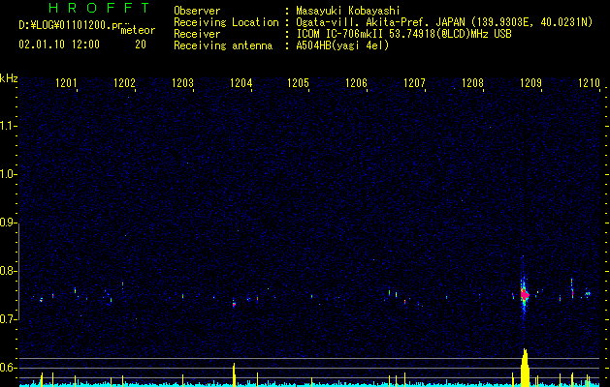
Task: Click the 1210 time marker
Action: point(589,83)
